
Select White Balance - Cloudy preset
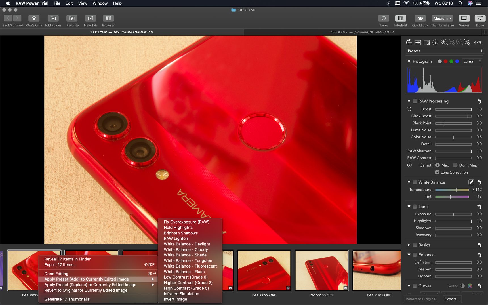[190, 250]
